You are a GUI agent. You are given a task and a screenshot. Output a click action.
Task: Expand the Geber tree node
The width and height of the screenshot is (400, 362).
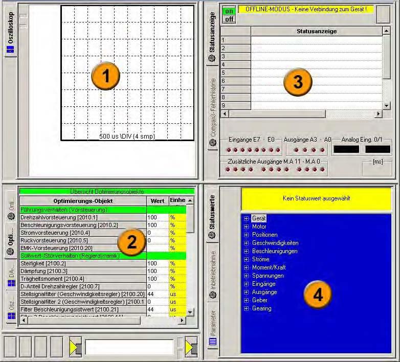[246, 300]
